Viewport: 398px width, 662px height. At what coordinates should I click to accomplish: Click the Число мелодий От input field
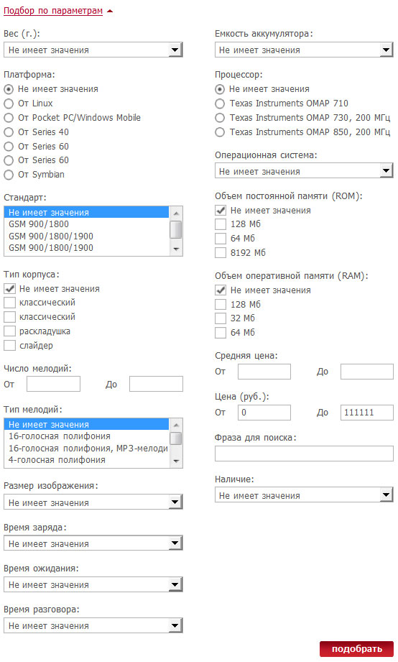pyautogui.click(x=53, y=384)
